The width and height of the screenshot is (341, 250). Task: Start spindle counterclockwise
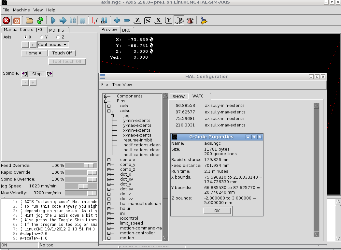tap(25, 74)
